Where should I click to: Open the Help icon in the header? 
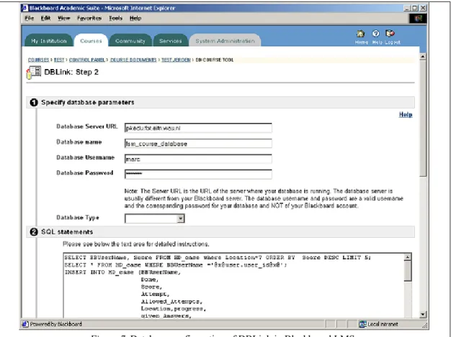tap(375, 34)
